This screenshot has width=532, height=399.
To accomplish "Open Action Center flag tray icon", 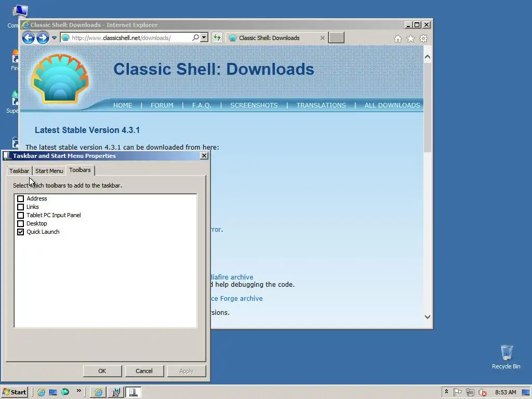I will [457, 392].
